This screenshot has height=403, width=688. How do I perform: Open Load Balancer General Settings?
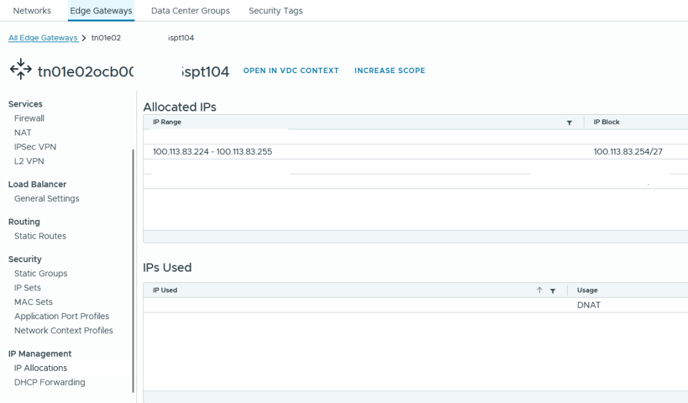46,198
